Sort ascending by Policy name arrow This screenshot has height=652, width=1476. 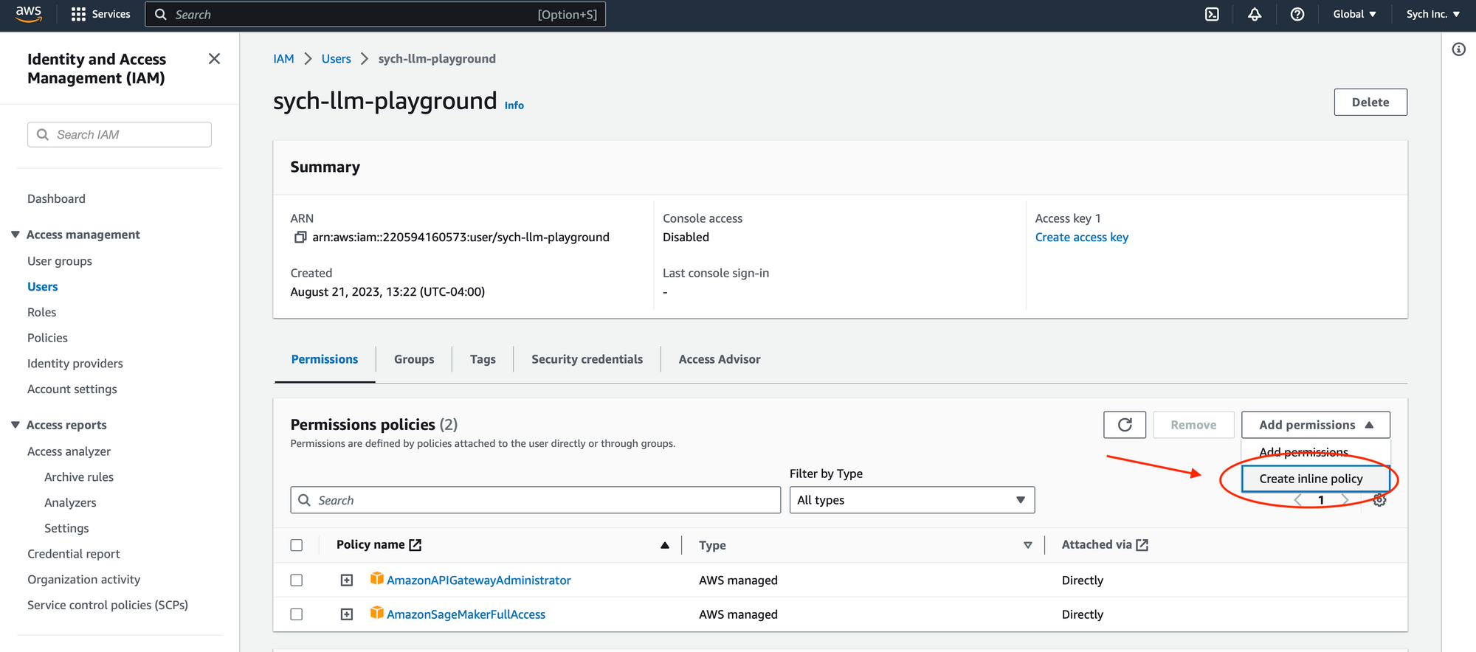(665, 545)
